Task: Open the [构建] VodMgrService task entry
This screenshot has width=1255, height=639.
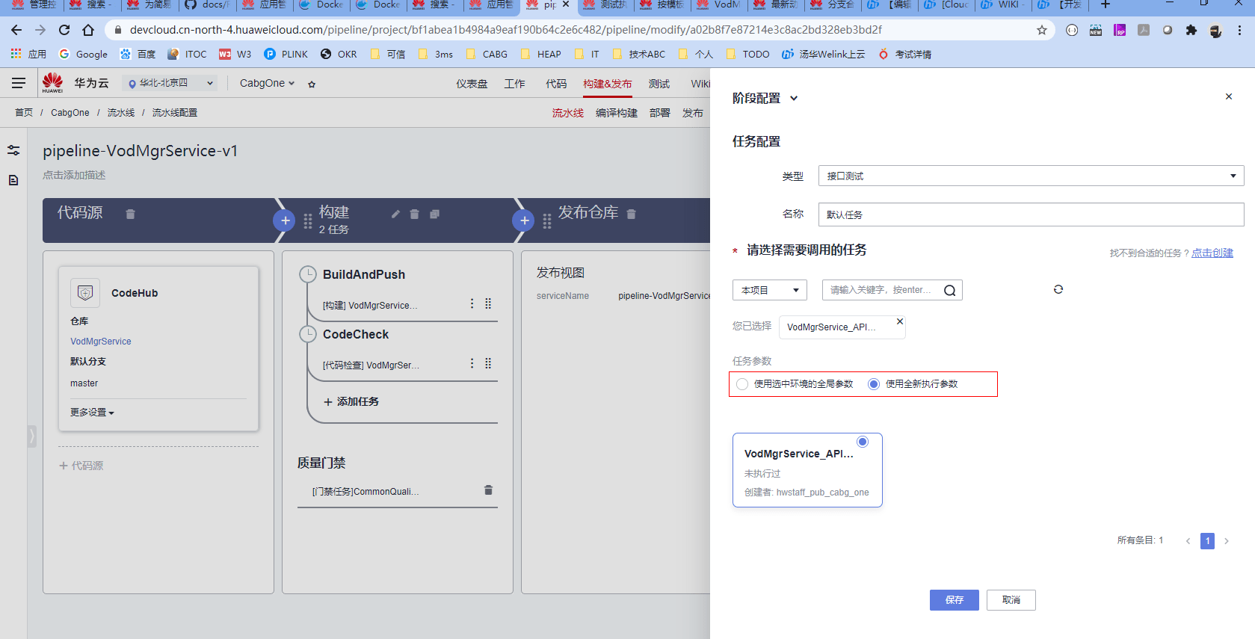Action: click(x=370, y=306)
